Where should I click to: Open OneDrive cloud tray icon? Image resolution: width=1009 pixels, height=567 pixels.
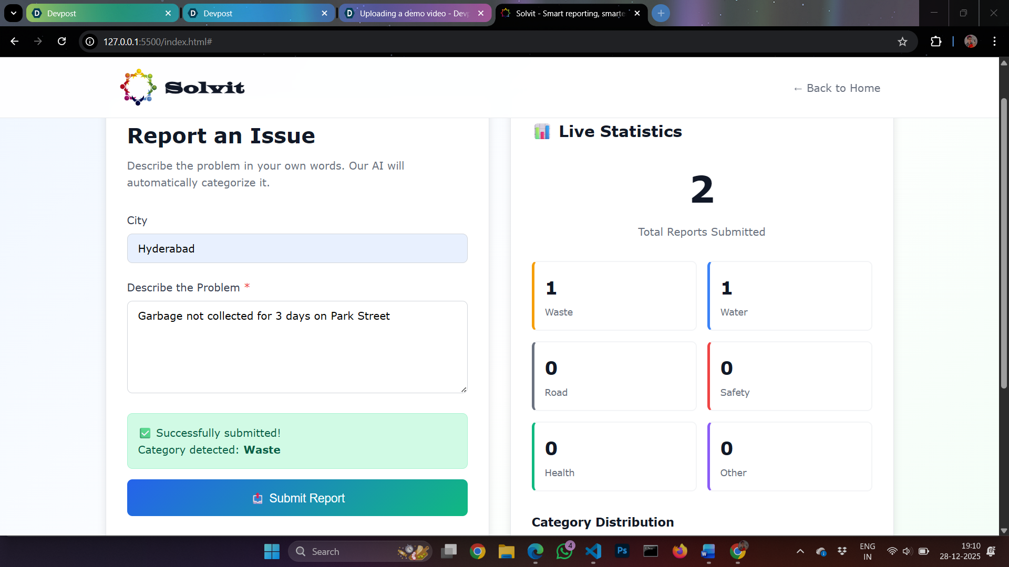[821, 551]
